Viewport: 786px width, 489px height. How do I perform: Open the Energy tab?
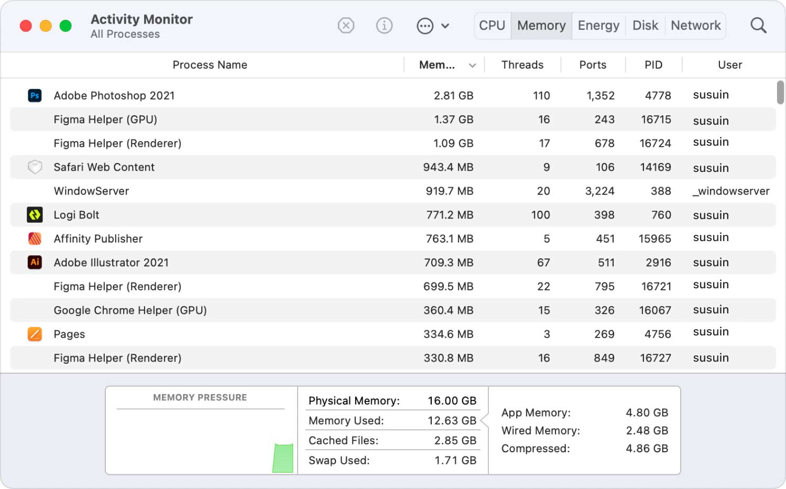coord(598,25)
